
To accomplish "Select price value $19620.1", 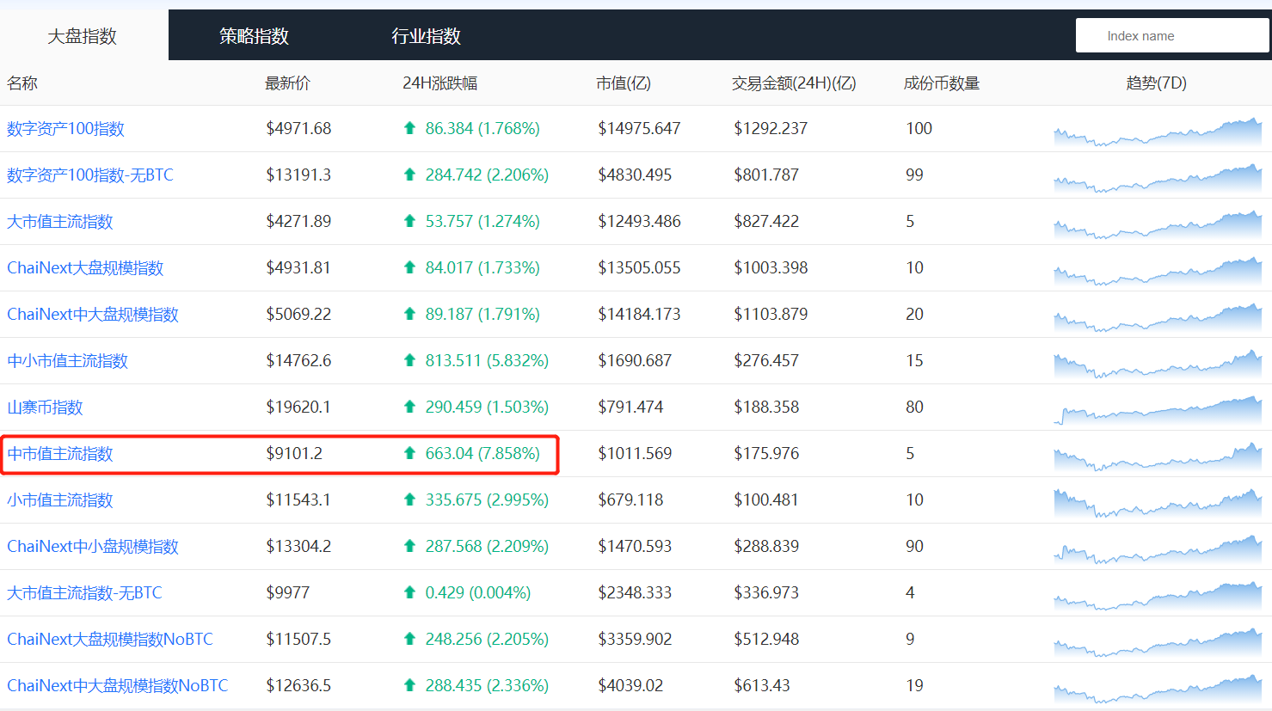I will (298, 408).
